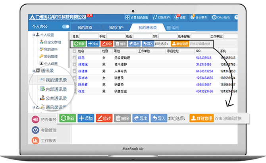Screen dimensions: 266x163
Task: Click the sidebar tree vertical scrollbar
Action: [x=69, y=49]
